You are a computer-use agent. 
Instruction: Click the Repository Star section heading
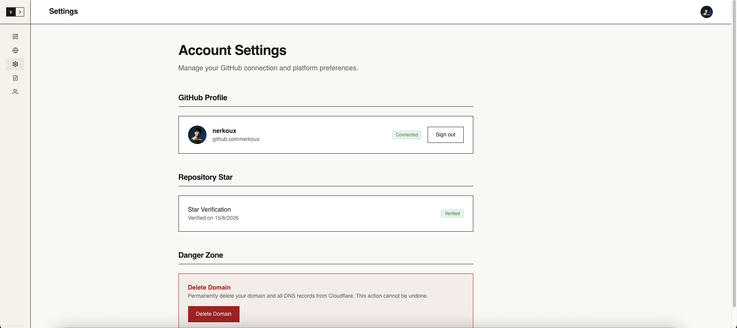point(205,177)
